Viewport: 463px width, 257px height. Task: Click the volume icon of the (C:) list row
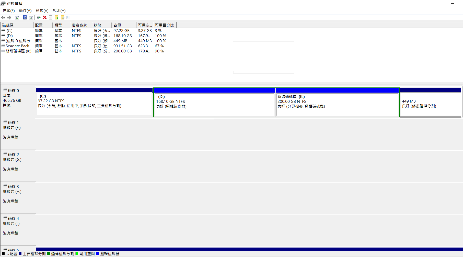3,30
